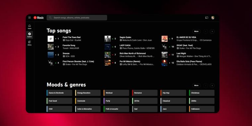Click previous arrow in Moods & genres
The height and width of the screenshot is (126, 252).
click(x=205, y=86)
